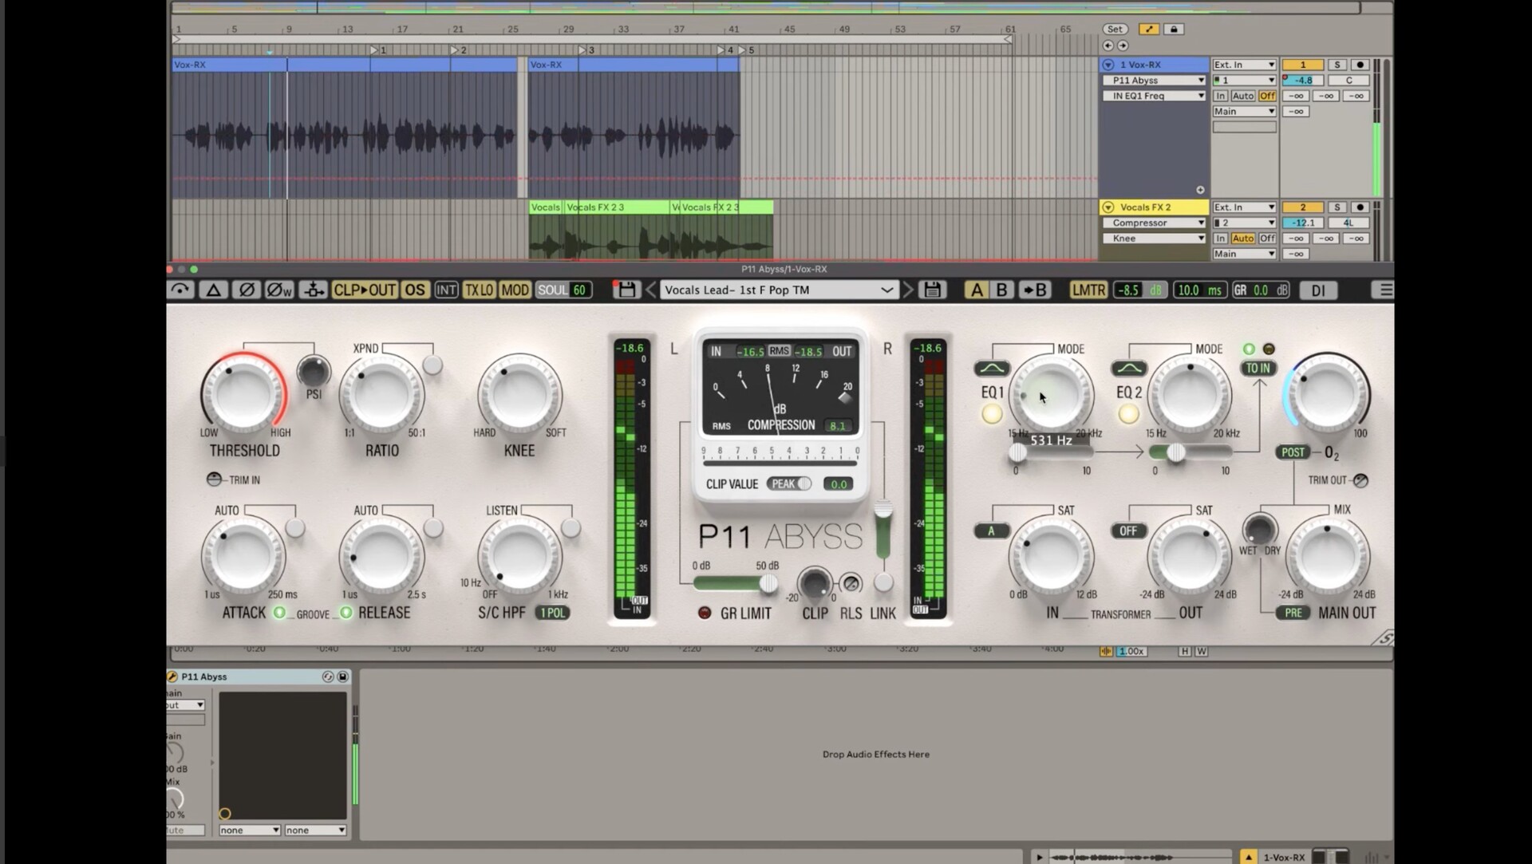Click the DI button in plugin toolbar
1532x864 pixels.
tap(1318, 290)
